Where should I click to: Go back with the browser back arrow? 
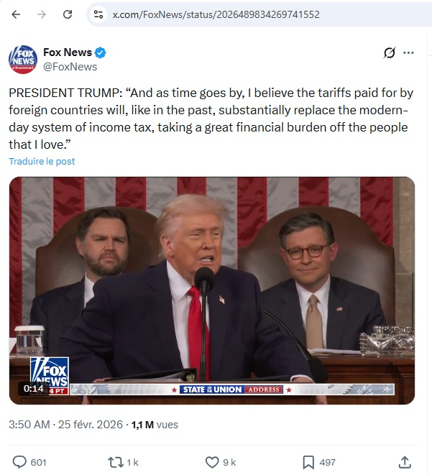point(16,14)
